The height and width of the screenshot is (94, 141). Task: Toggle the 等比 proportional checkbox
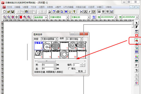point(69,69)
